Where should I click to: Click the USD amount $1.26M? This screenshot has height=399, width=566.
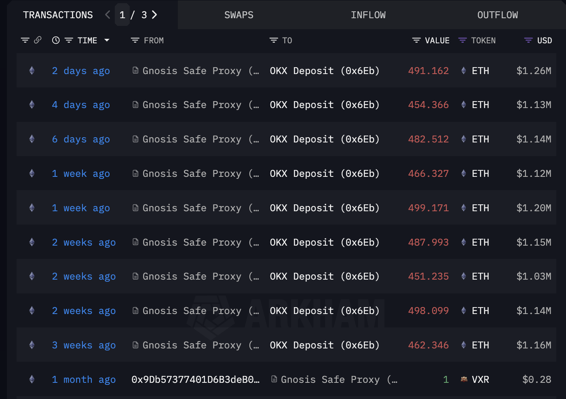click(x=534, y=71)
